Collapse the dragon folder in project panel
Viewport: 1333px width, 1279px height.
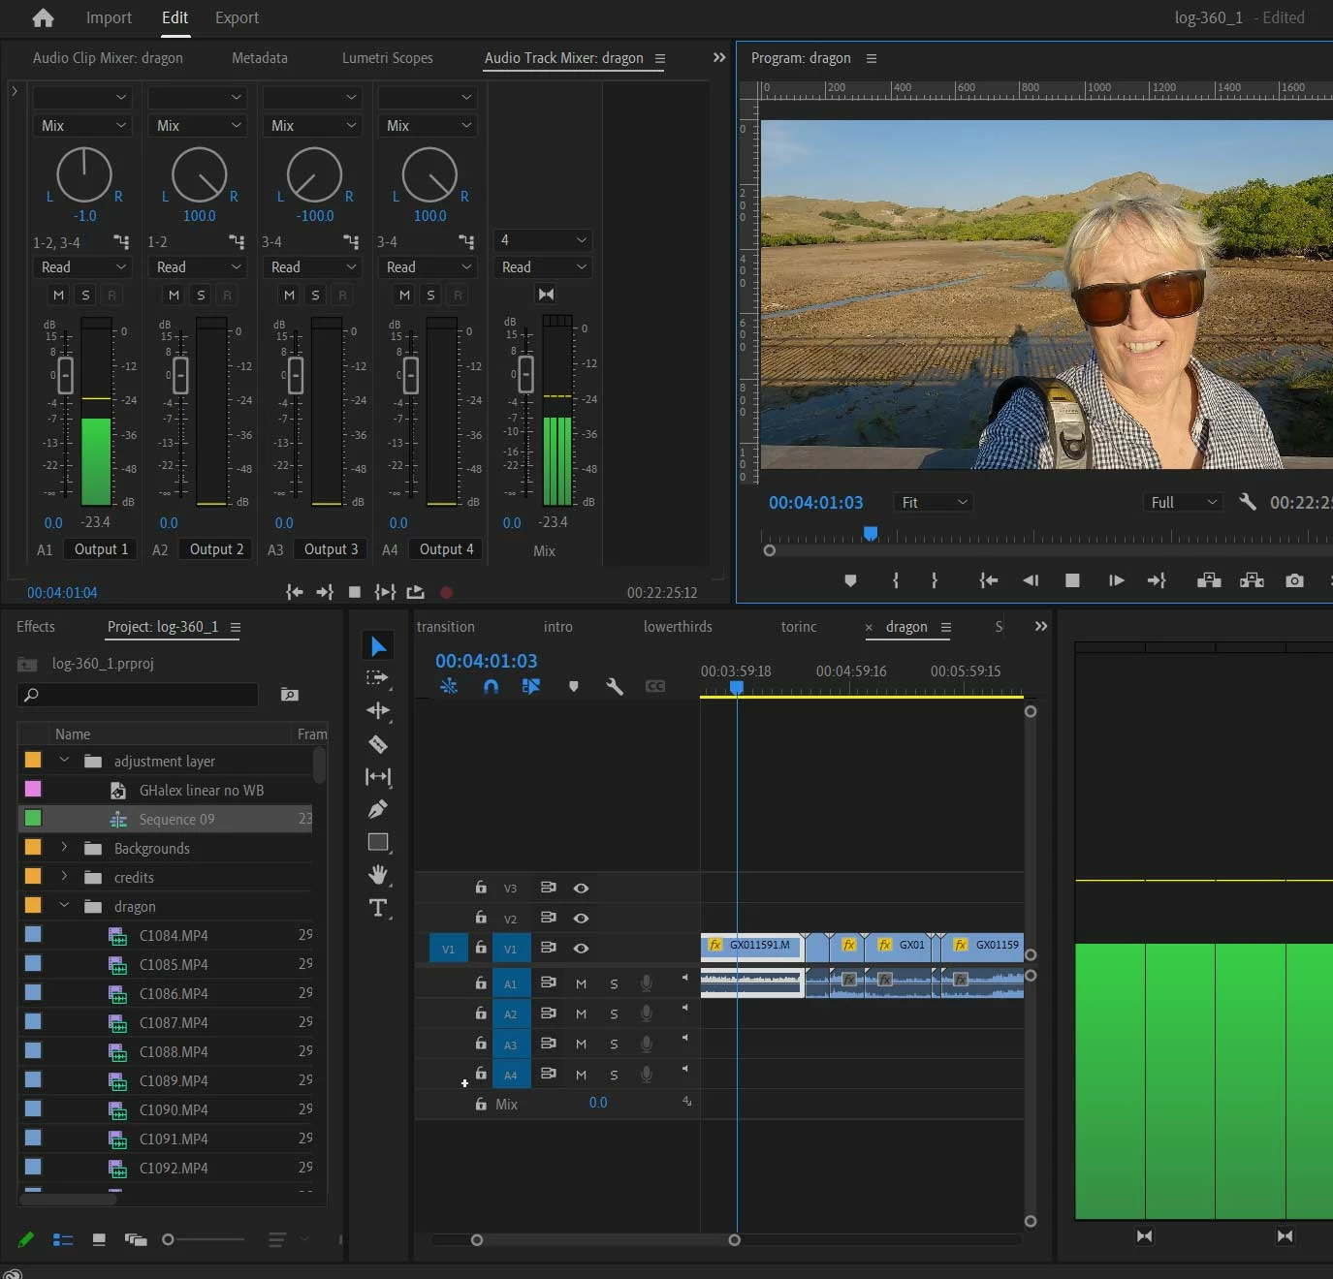(x=64, y=906)
